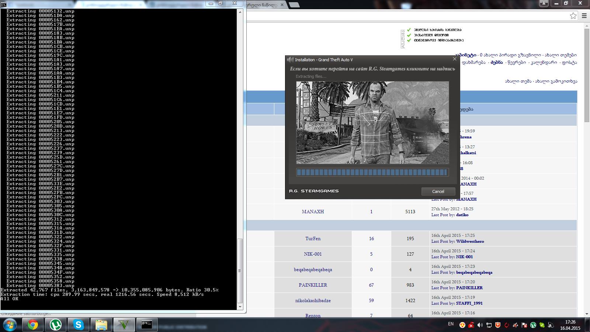This screenshot has height=332, width=590.
Task: Close the Grand Theft Auto V installer dialog
Action: (x=454, y=59)
